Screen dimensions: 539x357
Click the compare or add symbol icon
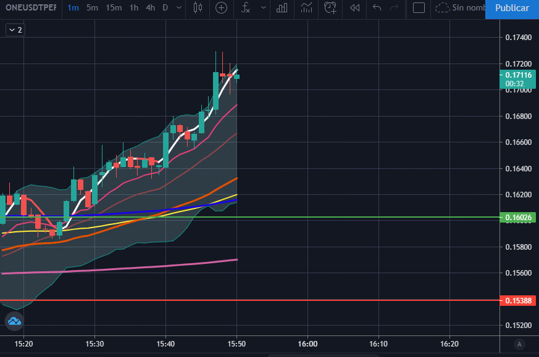(221, 7)
